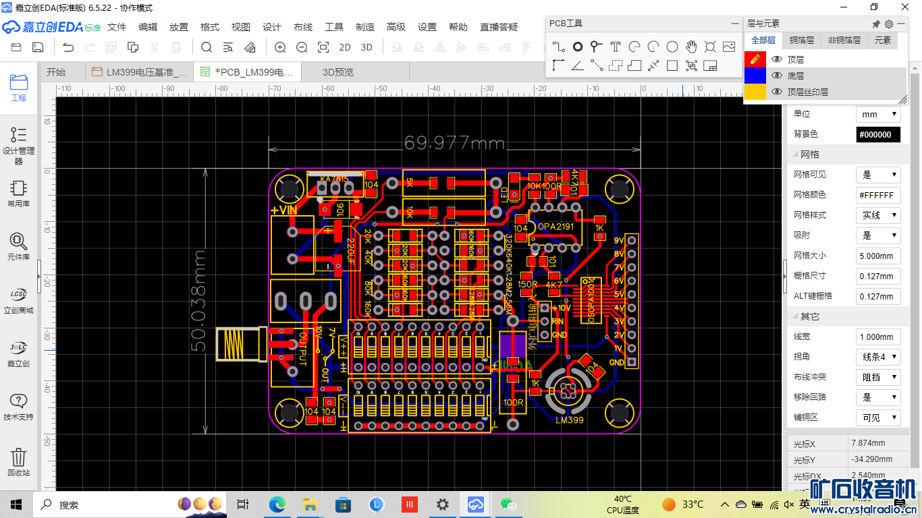Open the 网格样式 dropdown

coord(878,215)
